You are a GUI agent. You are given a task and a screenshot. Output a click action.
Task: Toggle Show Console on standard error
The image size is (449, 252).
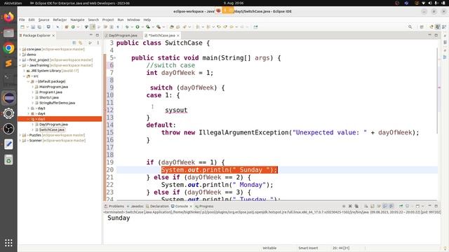click(391, 206)
